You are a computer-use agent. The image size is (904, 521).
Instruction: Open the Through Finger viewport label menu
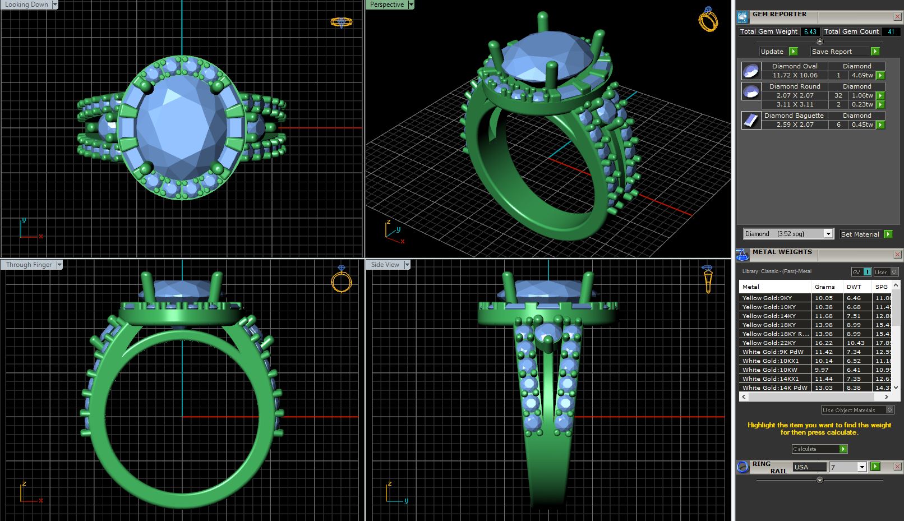click(59, 265)
